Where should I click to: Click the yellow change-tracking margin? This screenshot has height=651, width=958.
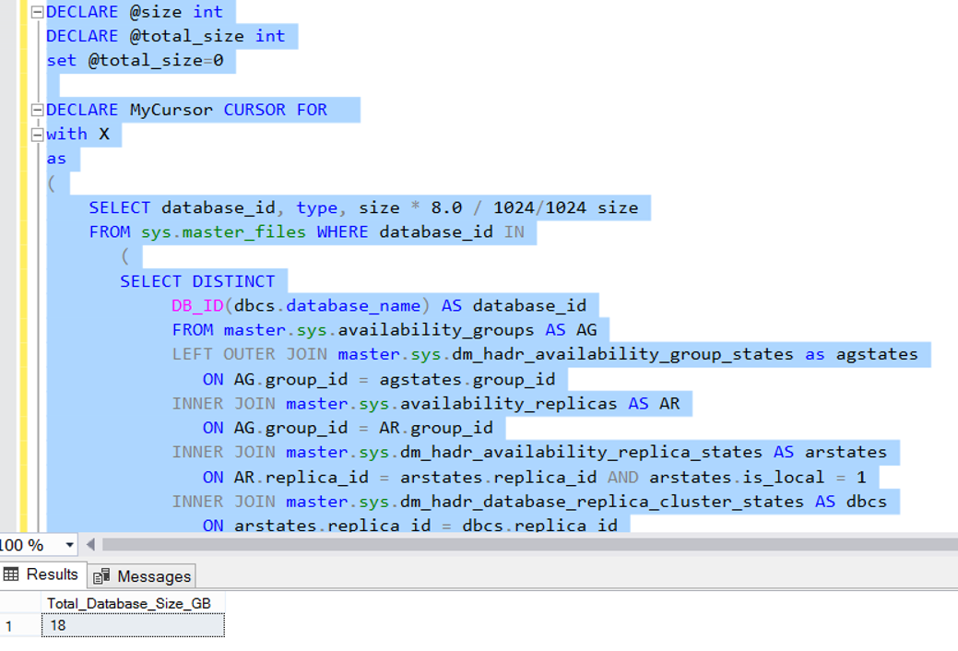click(19, 184)
